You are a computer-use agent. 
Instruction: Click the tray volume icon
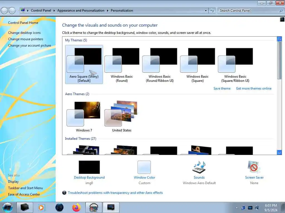(x=257, y=208)
